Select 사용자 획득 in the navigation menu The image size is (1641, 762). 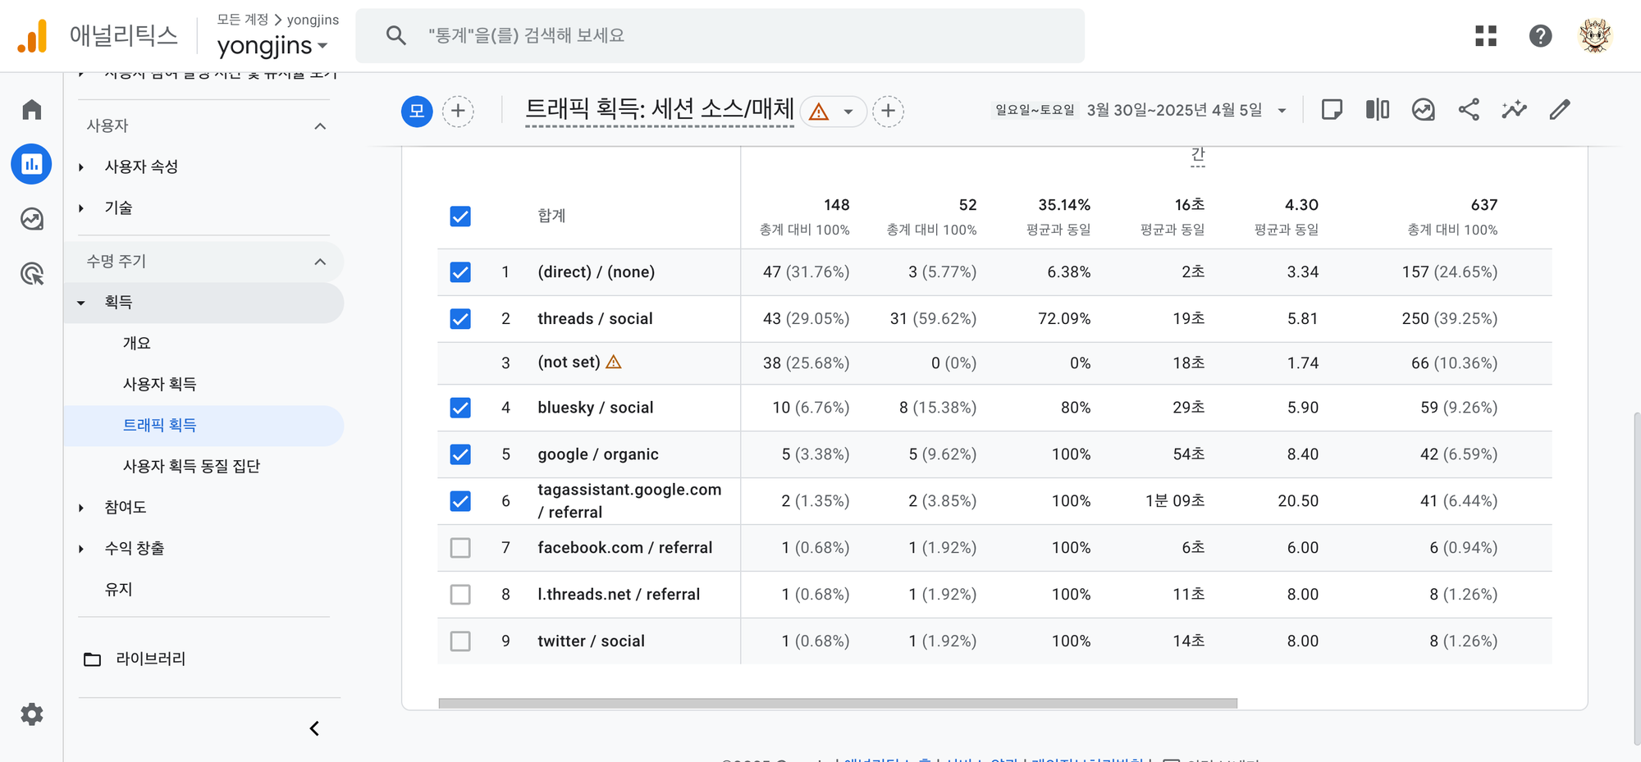161,384
